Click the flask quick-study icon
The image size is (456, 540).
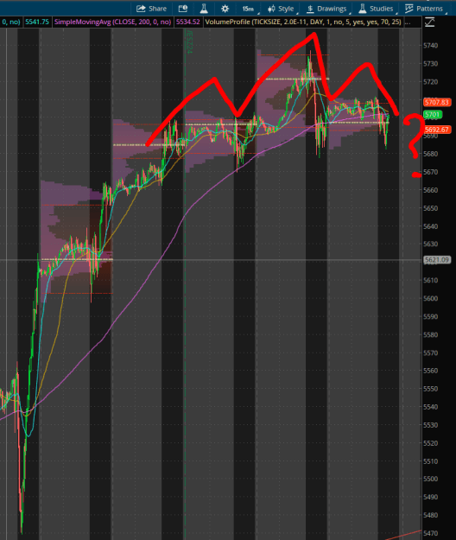pyautogui.click(x=204, y=9)
